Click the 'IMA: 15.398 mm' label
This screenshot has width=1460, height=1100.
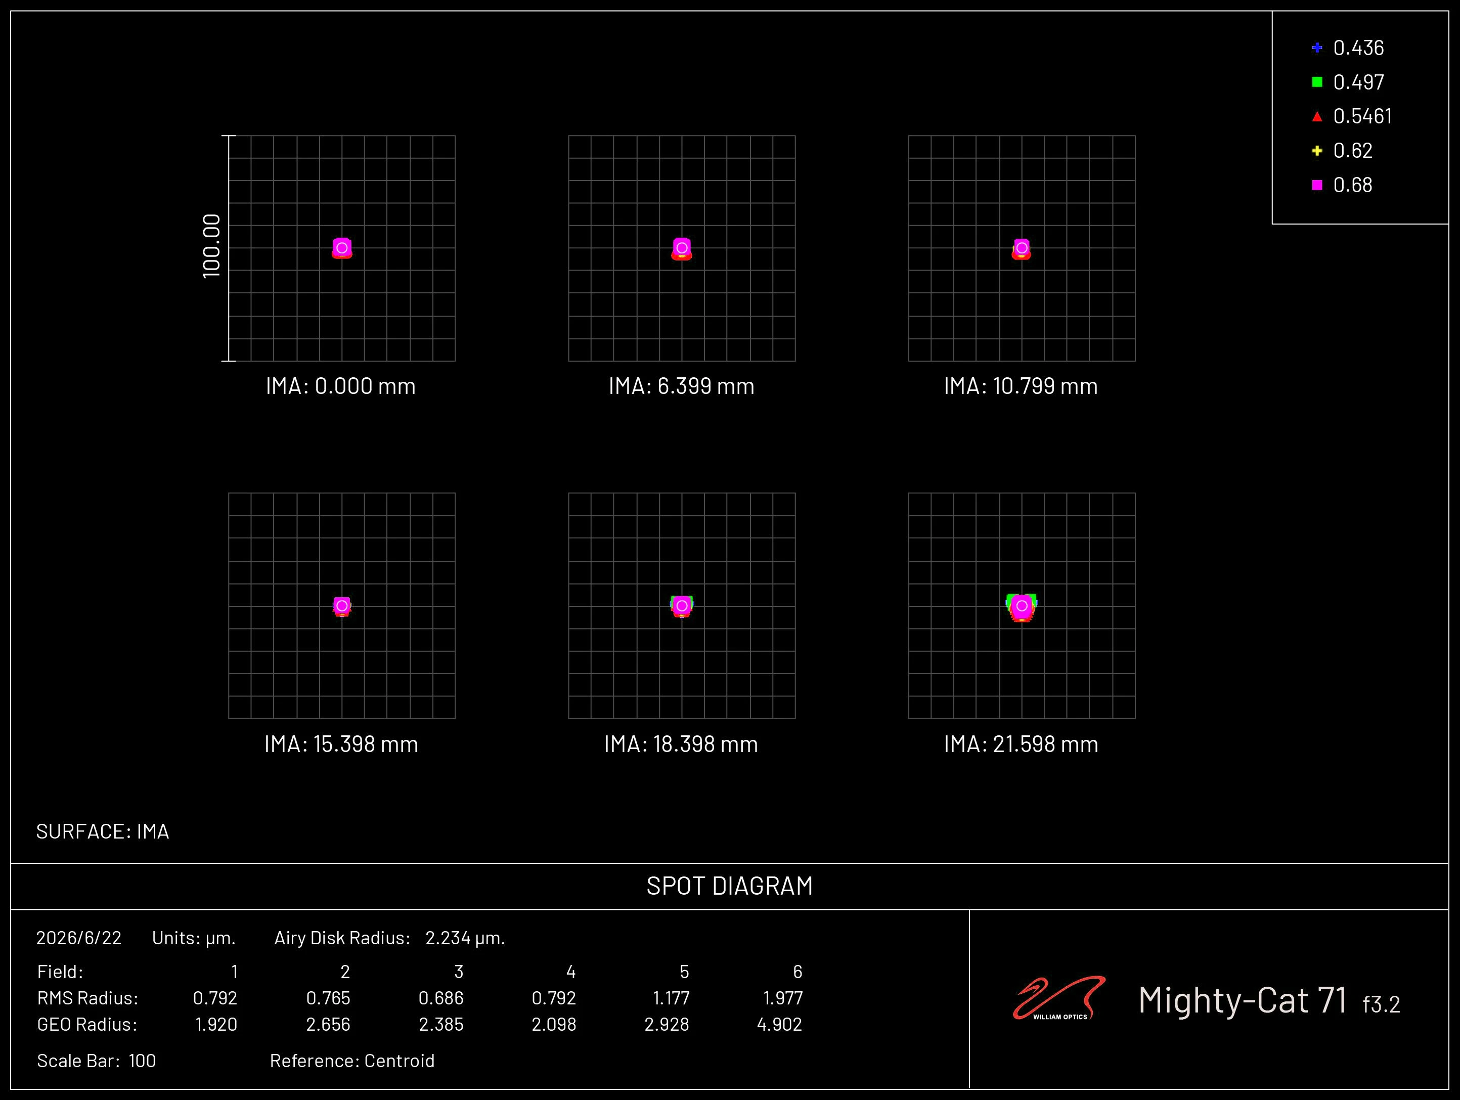341,744
